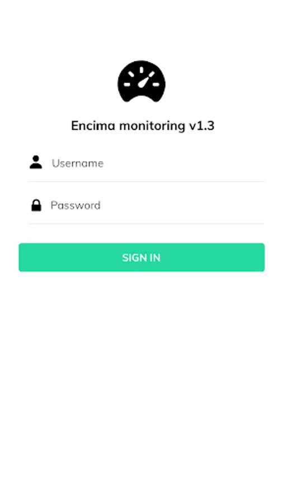Click the padlock icon
283x503 pixels.
point(36,205)
